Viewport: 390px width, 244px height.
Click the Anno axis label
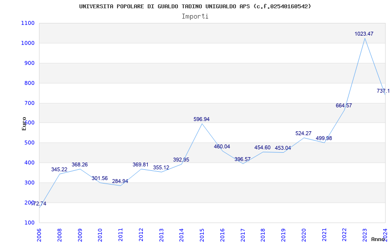coord(378,239)
